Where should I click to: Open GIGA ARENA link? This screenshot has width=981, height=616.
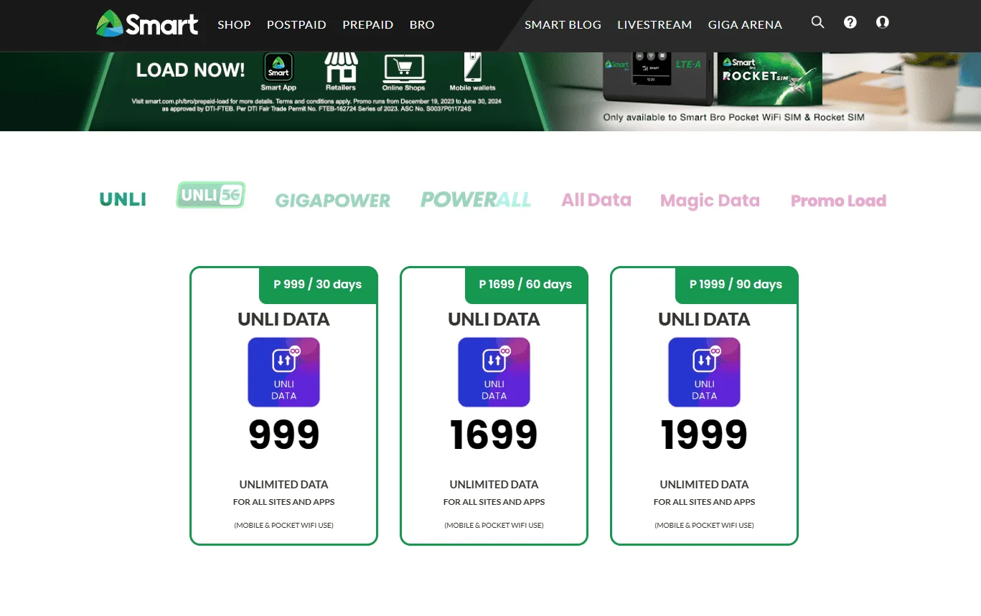tap(745, 24)
